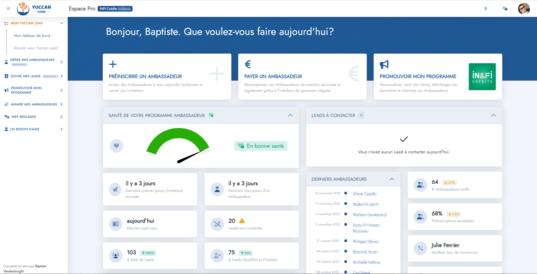This screenshot has height=274, width=537.
Task: Click the hamburger menu icon
Action: 8,8
